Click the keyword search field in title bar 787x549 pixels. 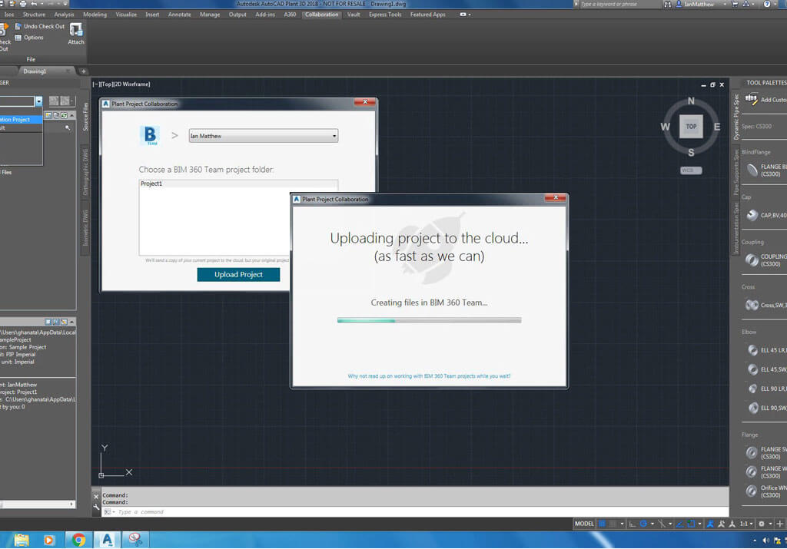point(620,4)
